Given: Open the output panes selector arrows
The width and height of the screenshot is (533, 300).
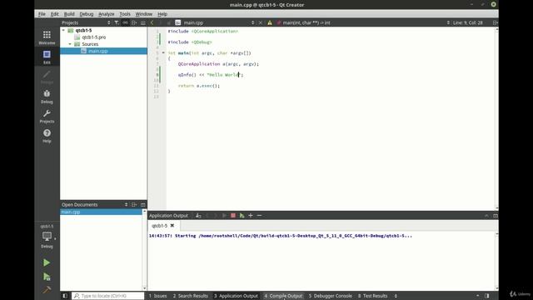Looking at the screenshot, I should tap(396, 296).
